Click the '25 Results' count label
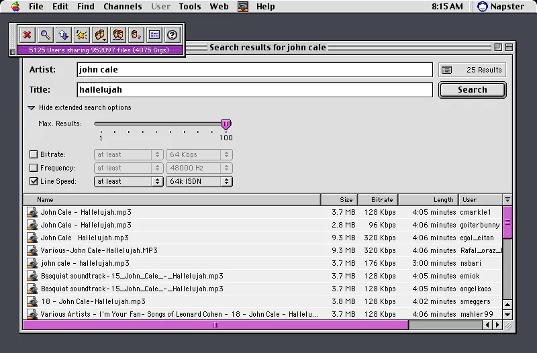The image size is (537, 353). coord(484,70)
